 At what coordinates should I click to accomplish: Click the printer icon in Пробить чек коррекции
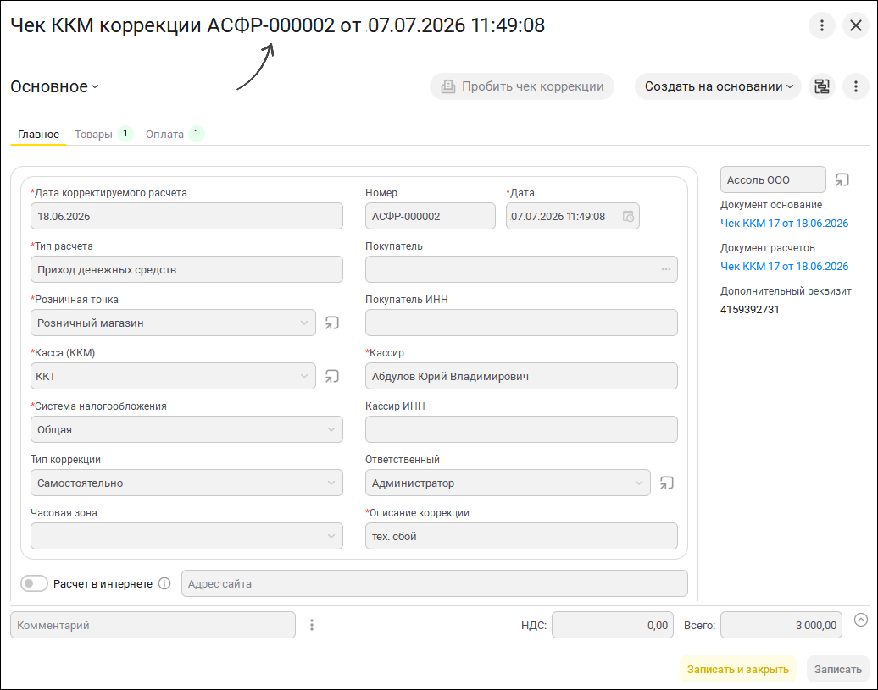coord(448,86)
